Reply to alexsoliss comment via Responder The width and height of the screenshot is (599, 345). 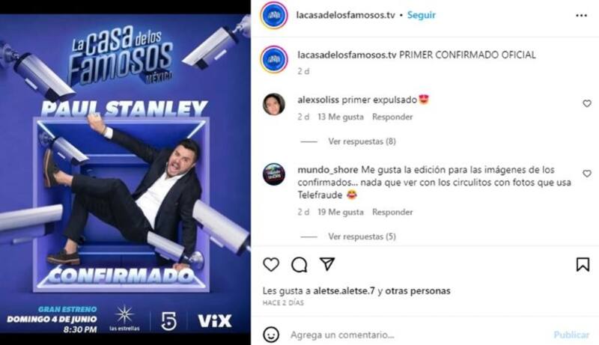tap(392, 117)
